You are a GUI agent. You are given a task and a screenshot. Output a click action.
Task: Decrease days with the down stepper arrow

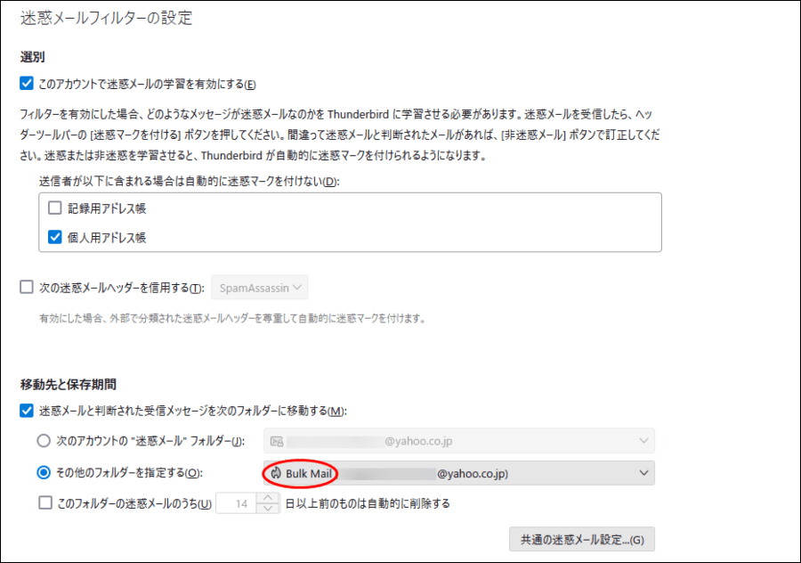(268, 509)
